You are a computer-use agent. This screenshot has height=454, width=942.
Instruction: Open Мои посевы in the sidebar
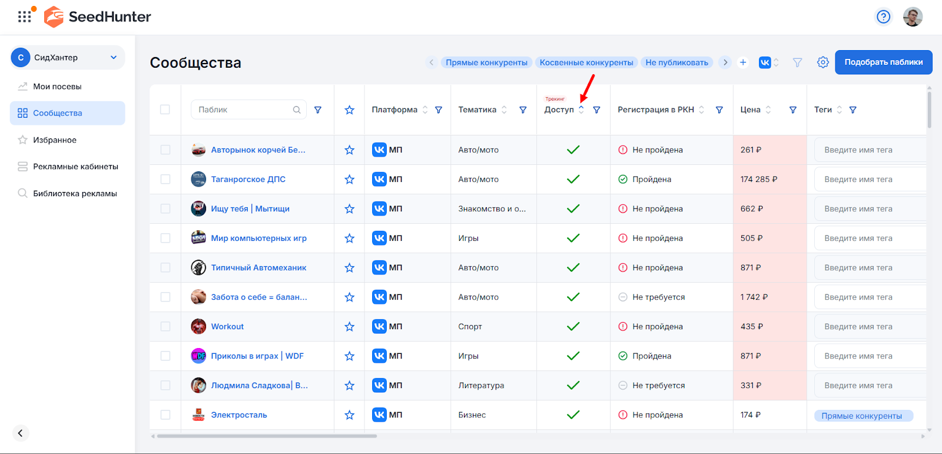click(x=57, y=87)
